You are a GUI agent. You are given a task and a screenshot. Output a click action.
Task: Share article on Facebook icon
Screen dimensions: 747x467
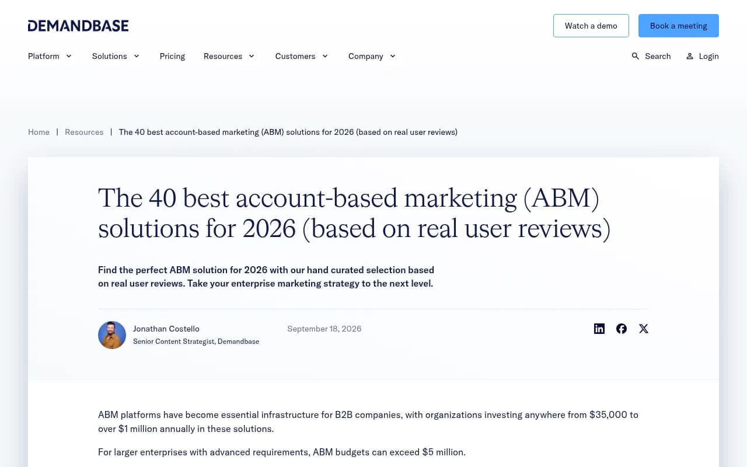tap(622, 329)
